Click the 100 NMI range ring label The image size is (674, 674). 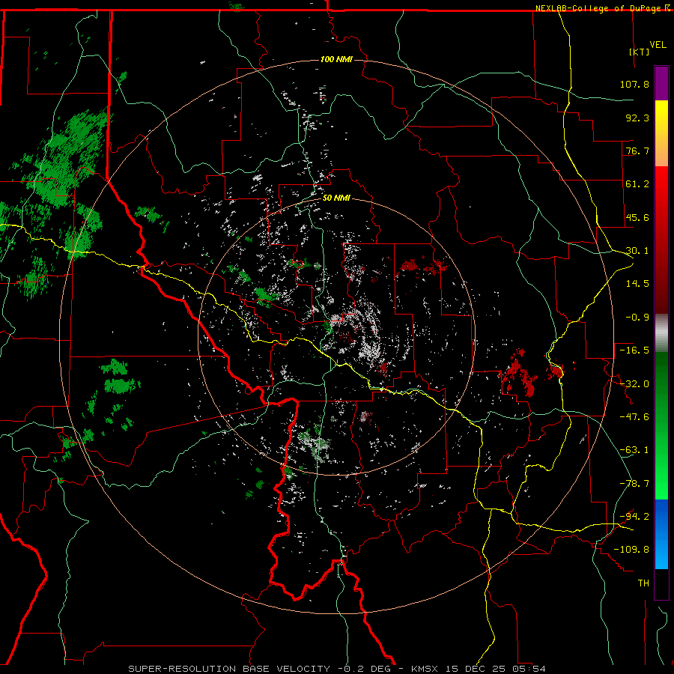[x=336, y=59]
